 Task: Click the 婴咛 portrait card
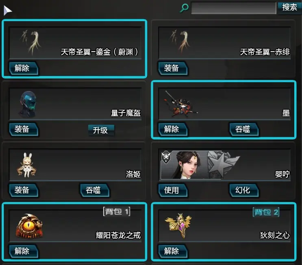click(x=200, y=165)
